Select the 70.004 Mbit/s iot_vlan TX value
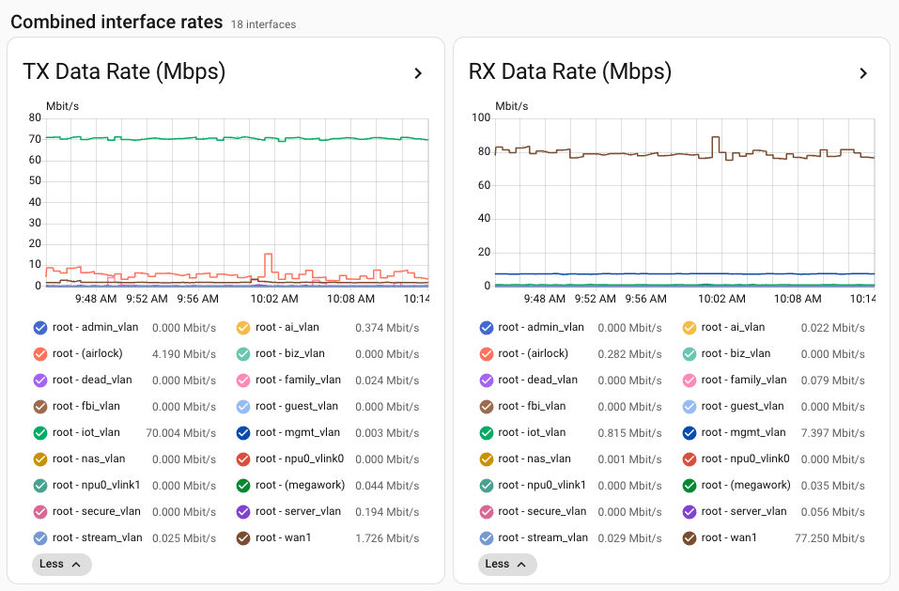 (181, 433)
